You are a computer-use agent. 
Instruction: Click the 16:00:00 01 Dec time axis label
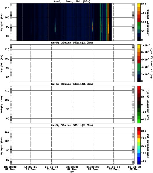(31, 168)
